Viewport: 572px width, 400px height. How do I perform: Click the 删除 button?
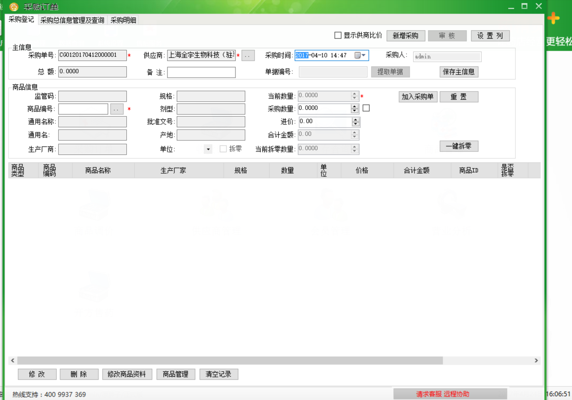click(x=79, y=374)
